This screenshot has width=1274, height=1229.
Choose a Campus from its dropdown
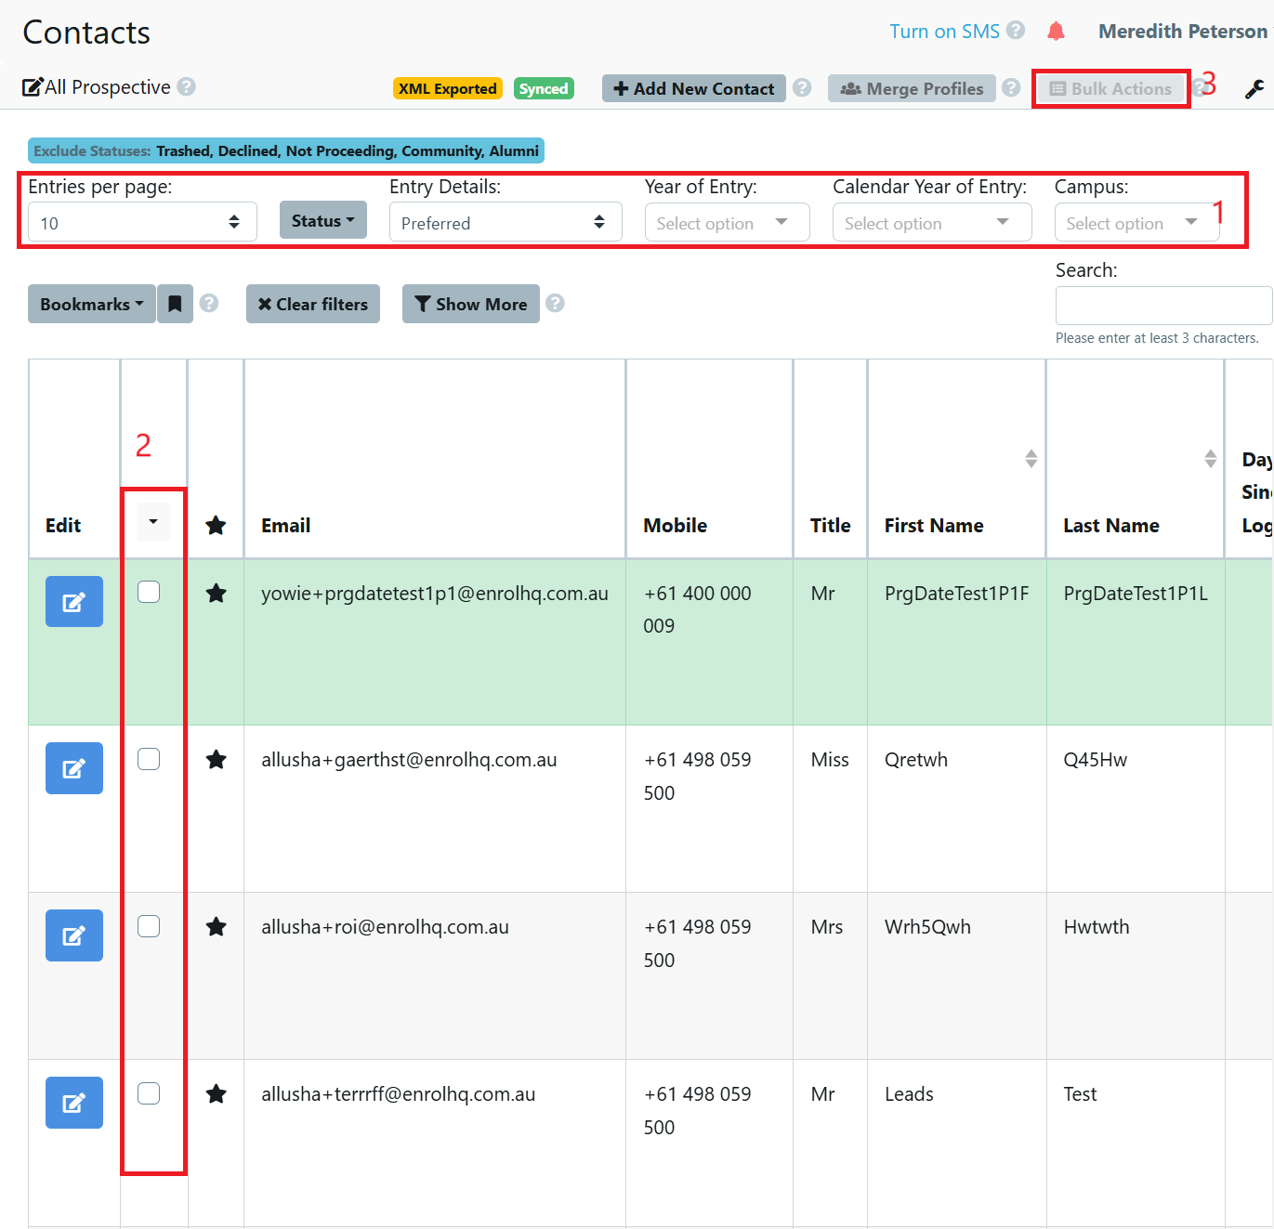tap(1136, 222)
